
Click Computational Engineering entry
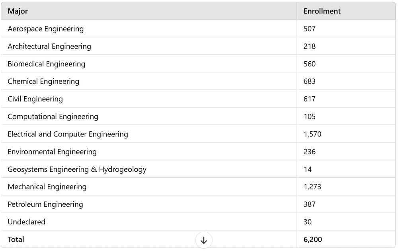pos(53,117)
